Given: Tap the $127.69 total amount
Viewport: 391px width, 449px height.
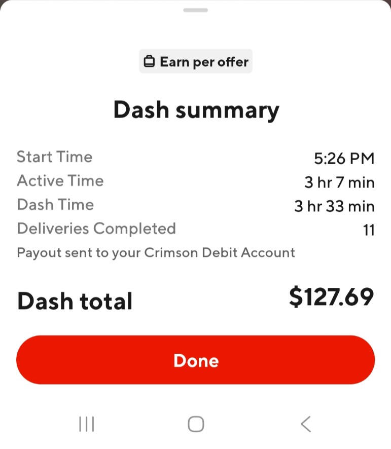Looking at the screenshot, I should pyautogui.click(x=332, y=297).
